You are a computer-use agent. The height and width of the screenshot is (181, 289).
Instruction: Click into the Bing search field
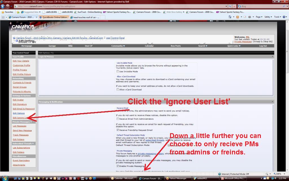(260, 6)
